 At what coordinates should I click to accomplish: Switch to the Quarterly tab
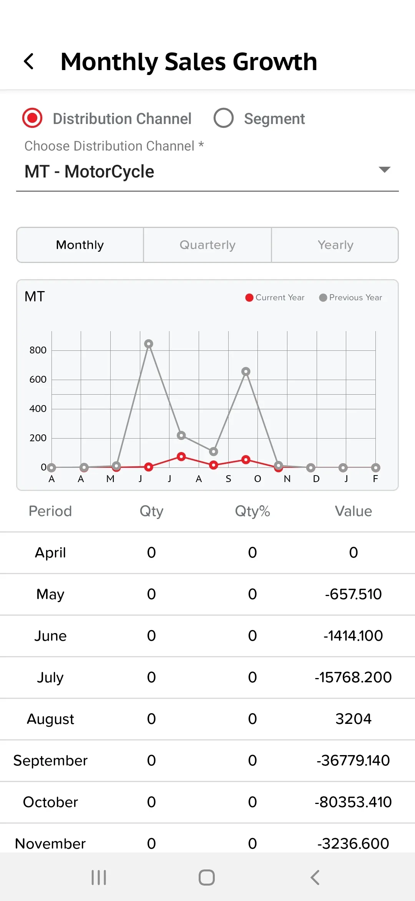pos(207,245)
